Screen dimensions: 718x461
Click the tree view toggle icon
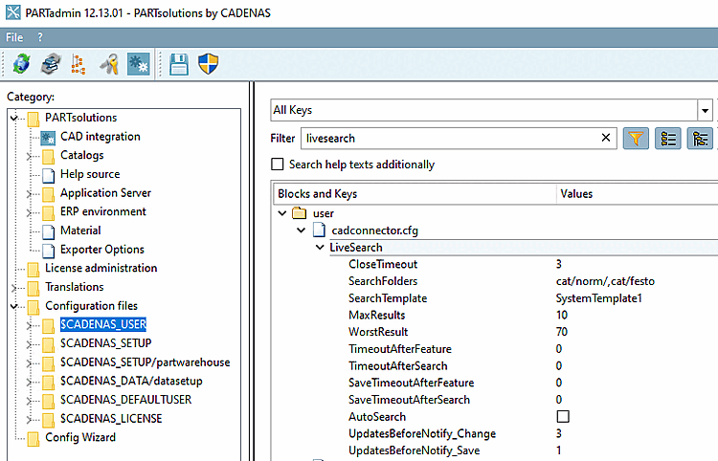point(700,138)
